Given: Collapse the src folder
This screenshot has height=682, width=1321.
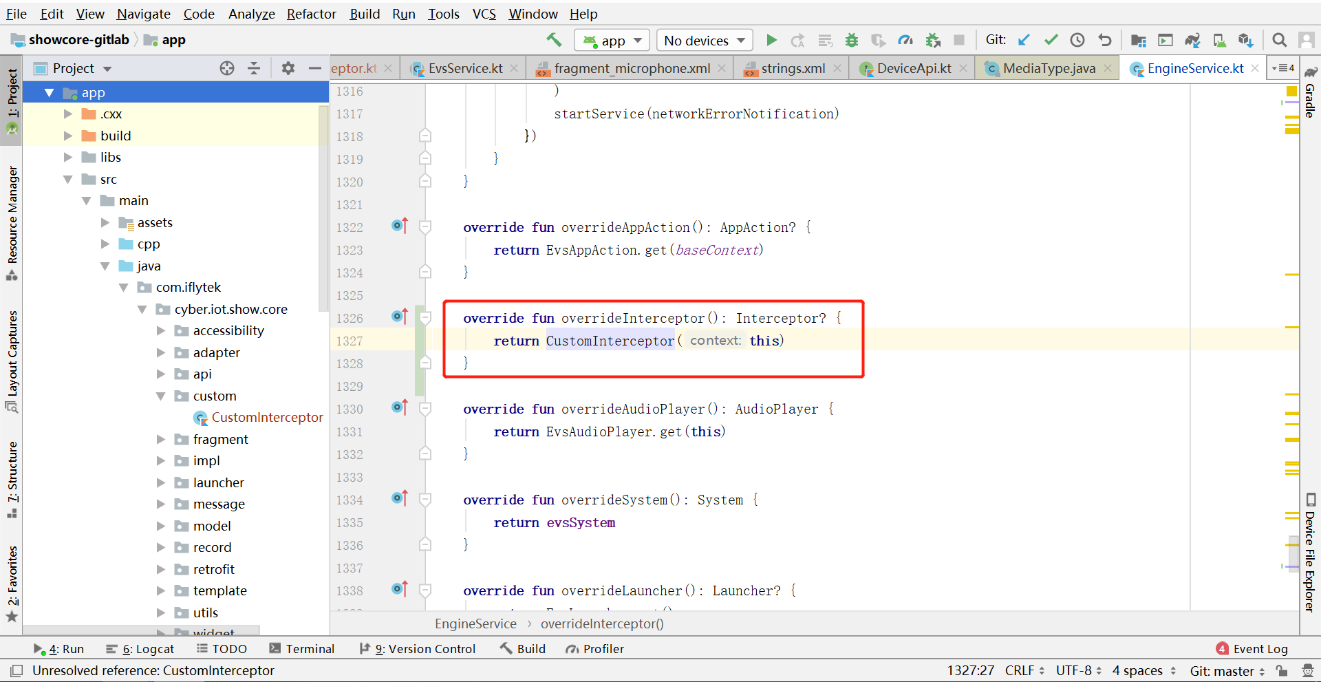Looking at the screenshot, I should point(67,179).
